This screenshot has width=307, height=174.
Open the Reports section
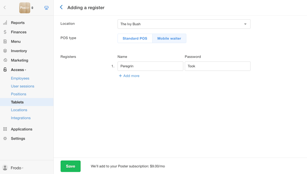17,23
